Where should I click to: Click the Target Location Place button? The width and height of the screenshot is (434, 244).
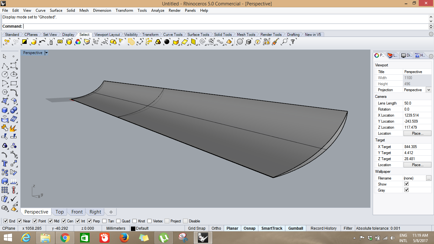[x=417, y=165]
